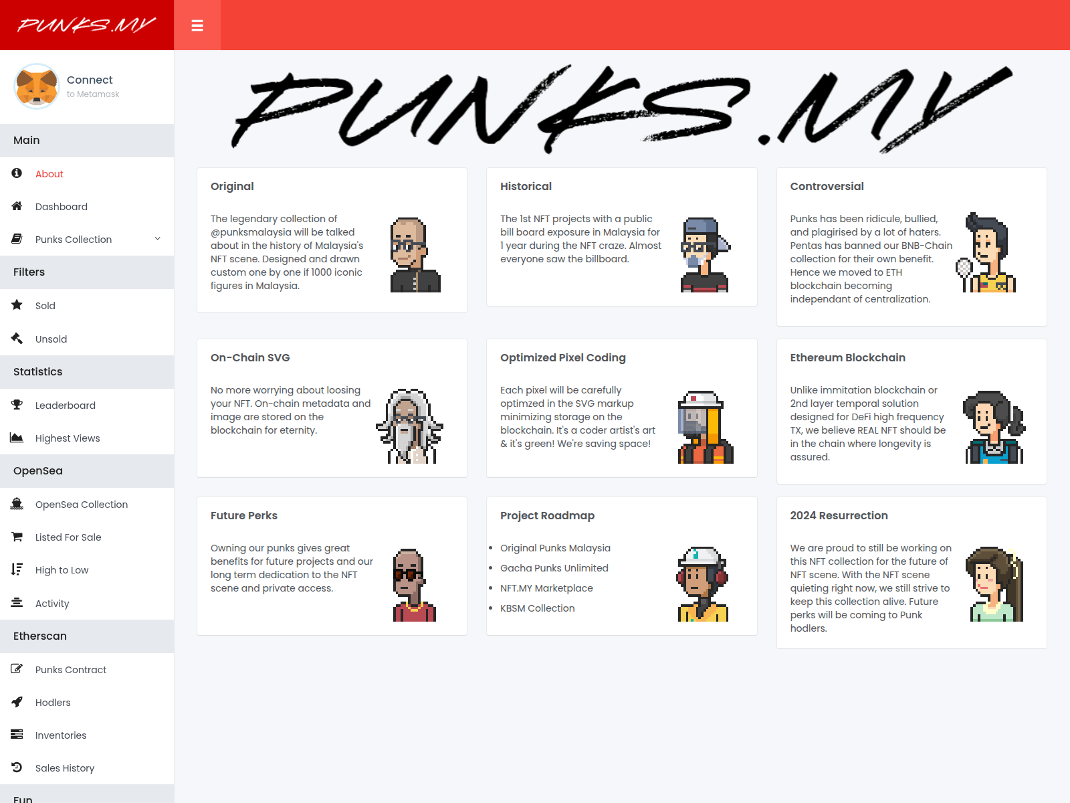Click the Punks Contract edit icon
1070x803 pixels.
coord(17,669)
